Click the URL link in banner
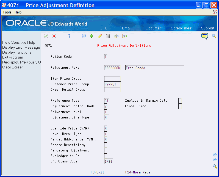Screen dimensions: 219x177 click(x=103, y=28)
